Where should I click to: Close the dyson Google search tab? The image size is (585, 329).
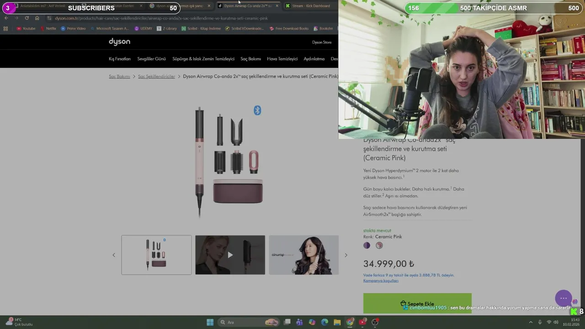[x=209, y=6]
